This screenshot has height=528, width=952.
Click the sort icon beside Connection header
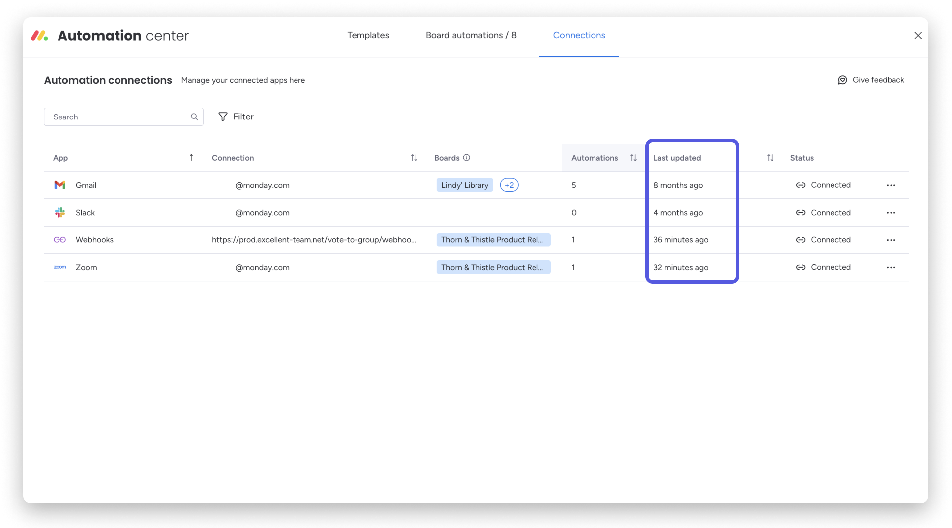click(415, 158)
